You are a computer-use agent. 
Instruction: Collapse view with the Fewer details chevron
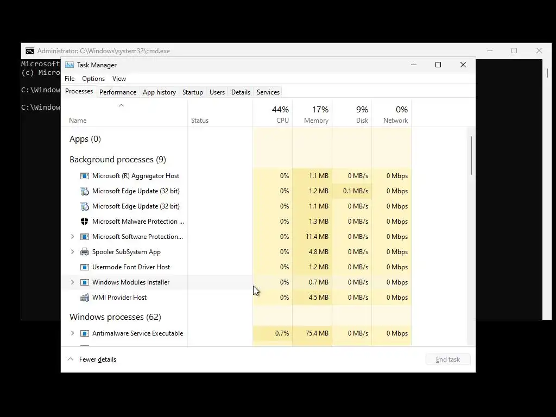[70, 359]
